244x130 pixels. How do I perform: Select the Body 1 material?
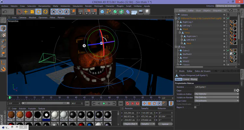(x=11, y=116)
